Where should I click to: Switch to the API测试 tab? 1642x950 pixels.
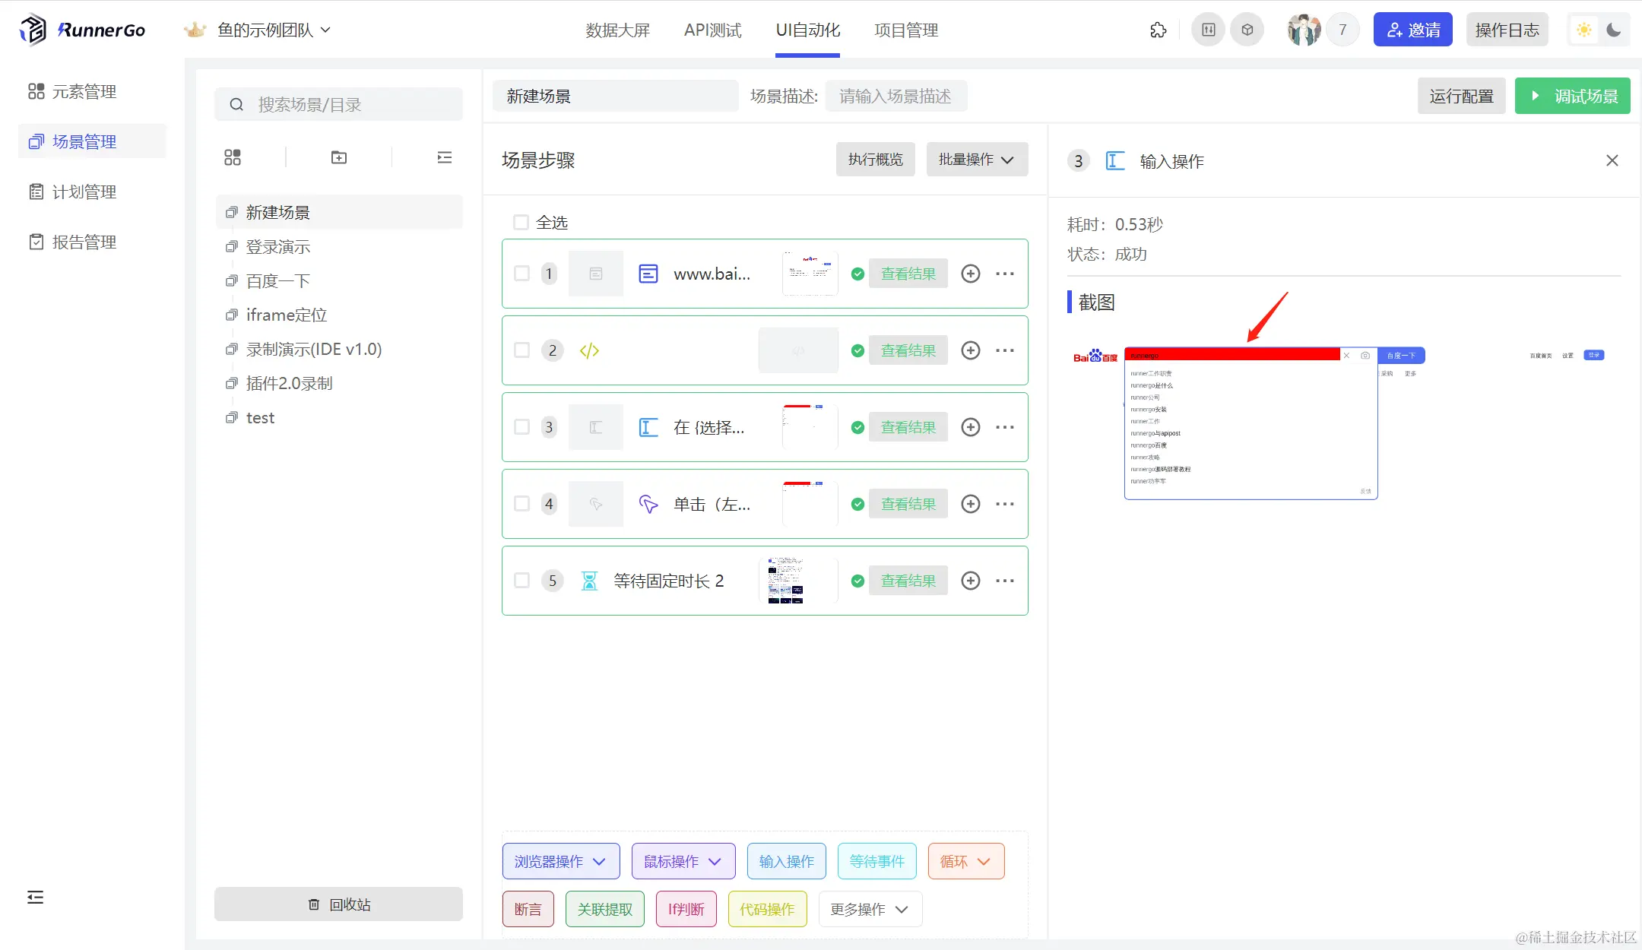click(712, 30)
